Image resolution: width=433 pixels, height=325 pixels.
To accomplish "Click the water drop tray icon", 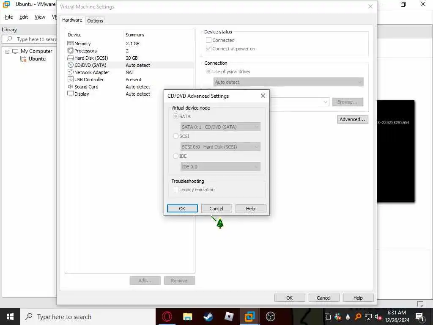I will 348,317.
